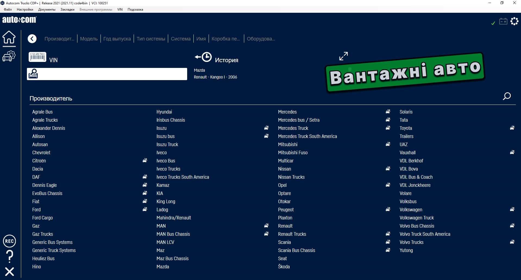This screenshot has width=521, height=280.
Task: Open the vehicle selection sidebar icon
Action: coord(9,56)
